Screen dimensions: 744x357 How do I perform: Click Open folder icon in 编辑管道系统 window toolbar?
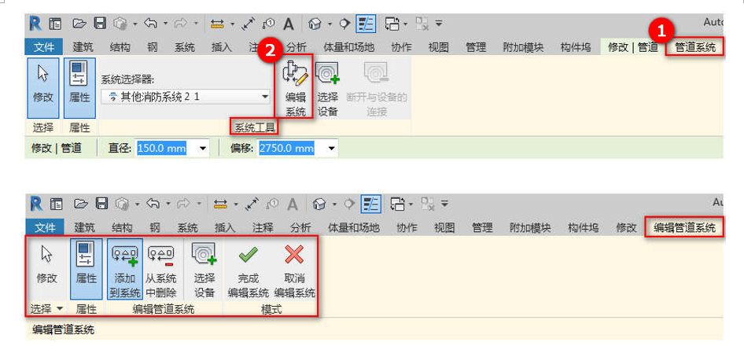coord(82,204)
